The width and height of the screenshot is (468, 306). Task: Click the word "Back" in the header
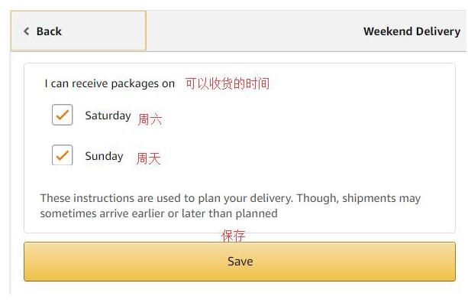click(x=49, y=31)
